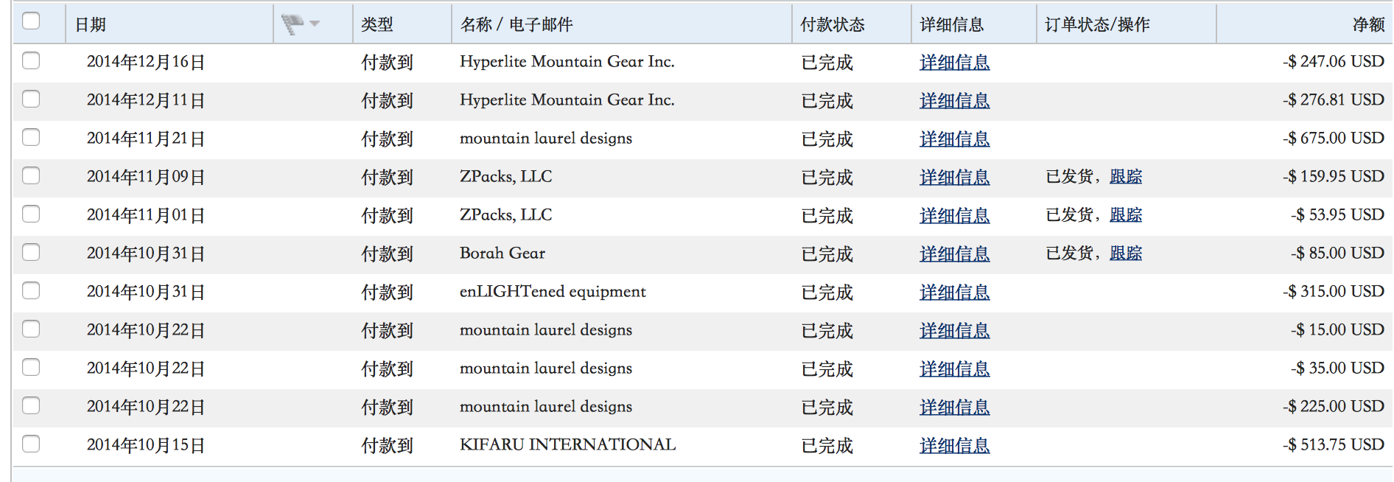Click the amount -$ 85.00 USD
1394x482 pixels.
point(1338,254)
